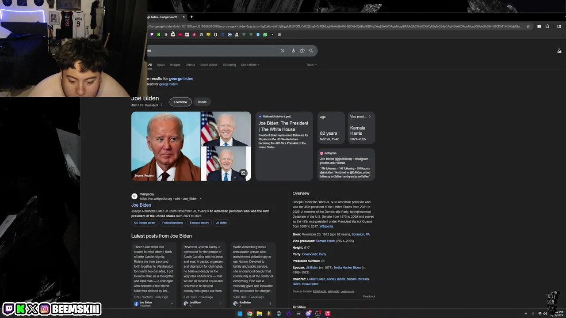Switch to the Videos results tab
Screen dimensions: 566x318
190,65
